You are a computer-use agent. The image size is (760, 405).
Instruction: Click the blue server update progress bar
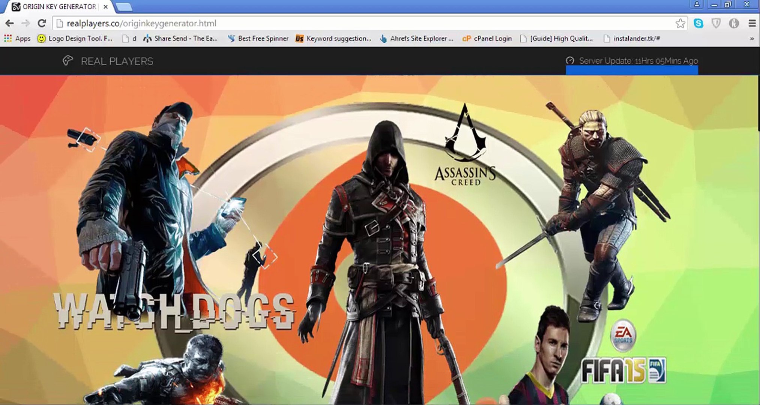pyautogui.click(x=632, y=70)
